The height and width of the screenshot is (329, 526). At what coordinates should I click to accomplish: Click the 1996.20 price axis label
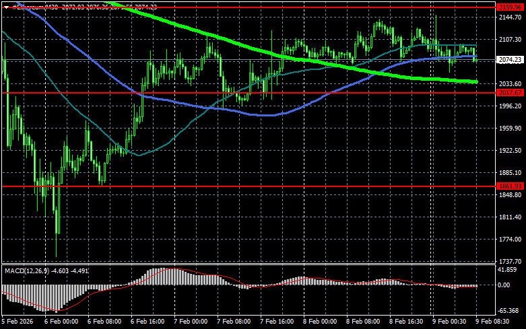[x=510, y=106]
